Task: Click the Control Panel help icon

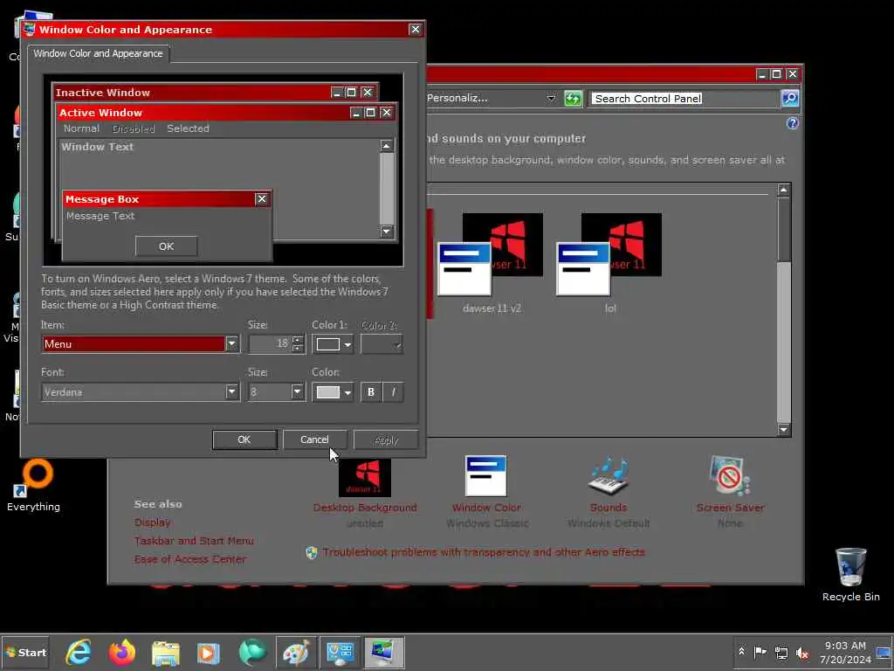Action: coord(793,123)
